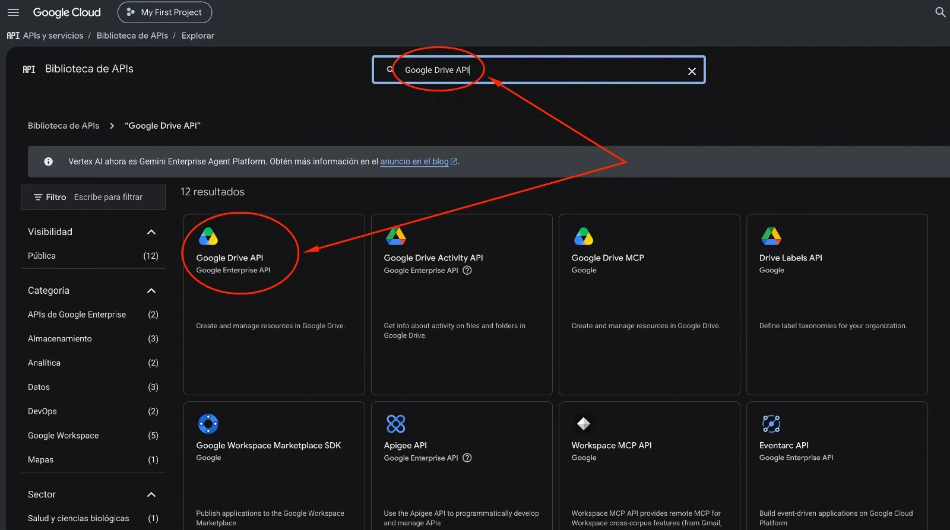Click the Filtro filter icon
Viewport: 950px width, 530px height.
click(38, 197)
